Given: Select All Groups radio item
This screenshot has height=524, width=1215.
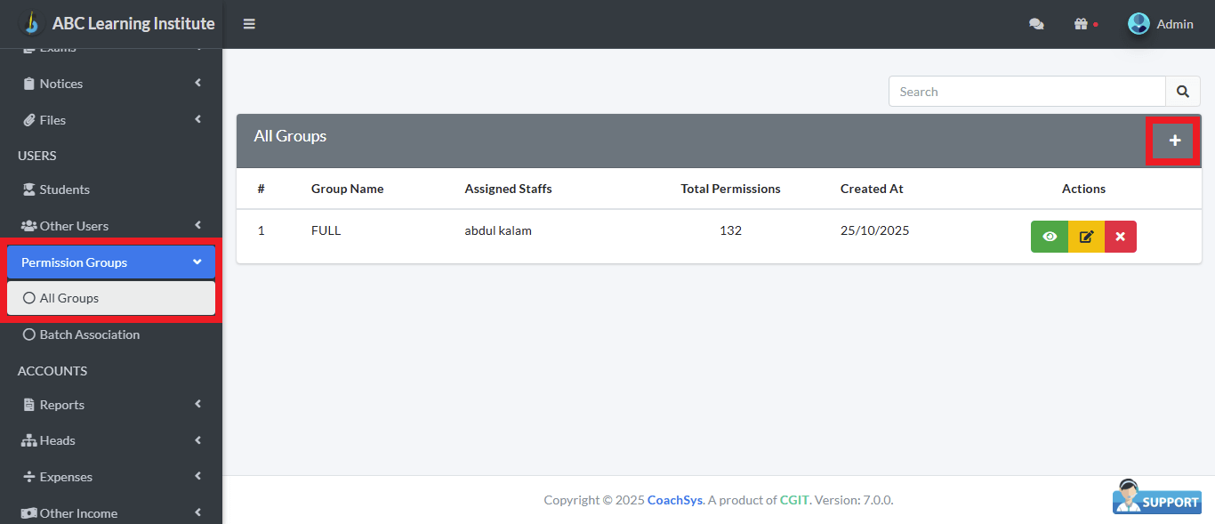Looking at the screenshot, I should [x=29, y=298].
